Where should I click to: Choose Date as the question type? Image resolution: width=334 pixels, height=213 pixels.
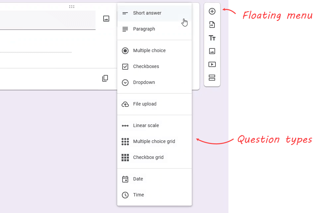tap(138, 179)
